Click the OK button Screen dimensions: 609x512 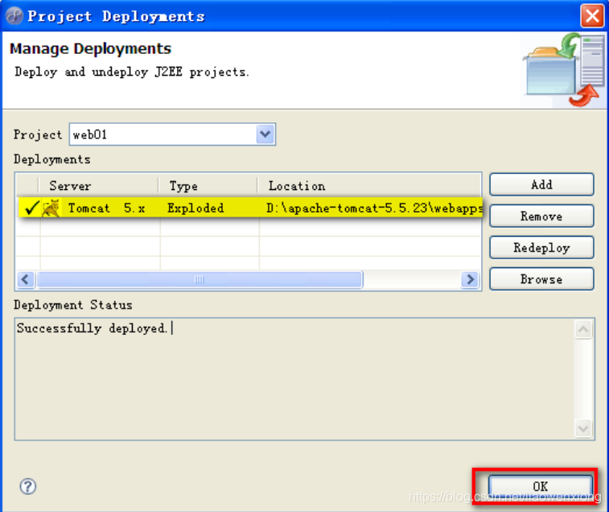(x=541, y=486)
